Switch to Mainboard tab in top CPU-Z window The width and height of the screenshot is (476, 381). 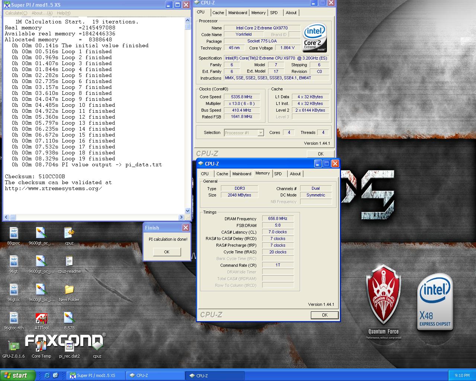238,13
